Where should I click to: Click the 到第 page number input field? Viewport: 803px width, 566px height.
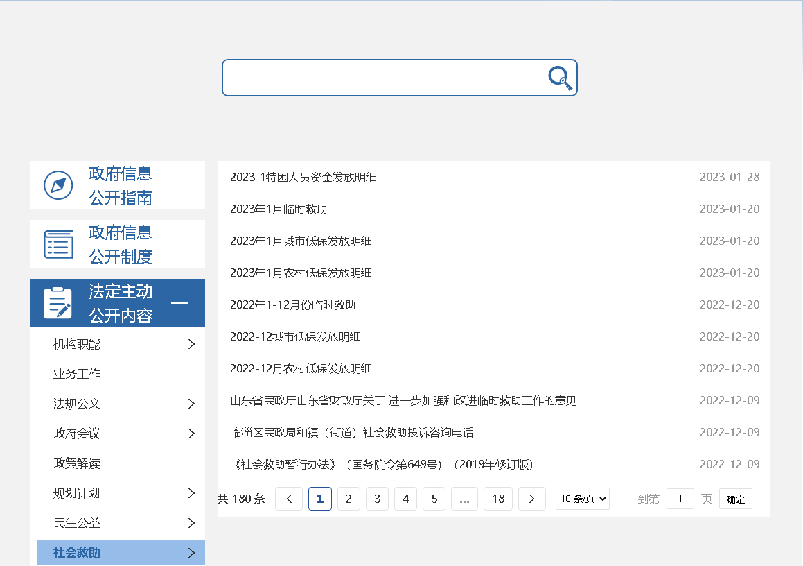click(x=680, y=499)
